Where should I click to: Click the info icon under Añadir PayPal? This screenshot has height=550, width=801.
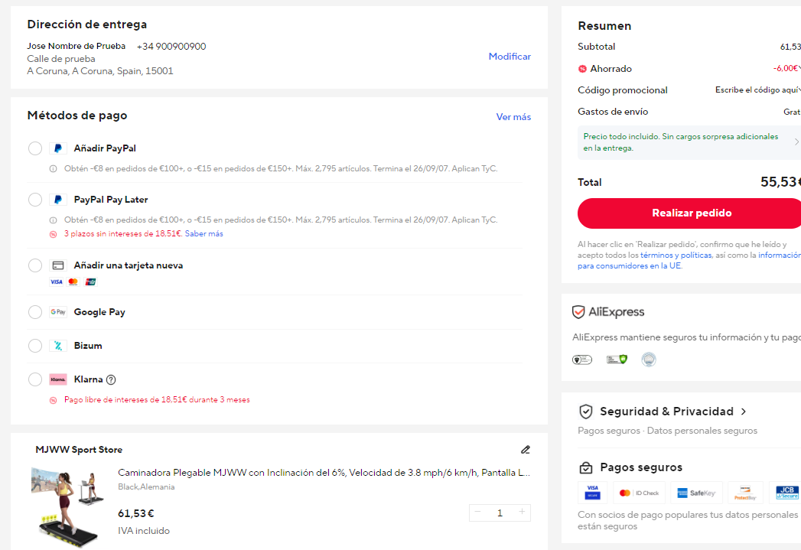click(x=53, y=168)
